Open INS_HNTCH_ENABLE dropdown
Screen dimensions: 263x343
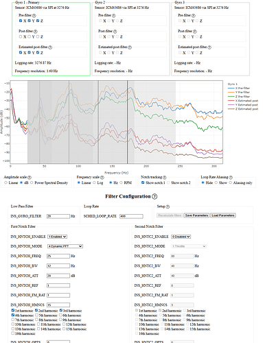tap(57, 237)
